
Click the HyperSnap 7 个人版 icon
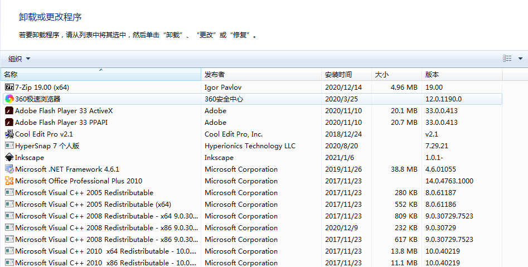point(9,146)
